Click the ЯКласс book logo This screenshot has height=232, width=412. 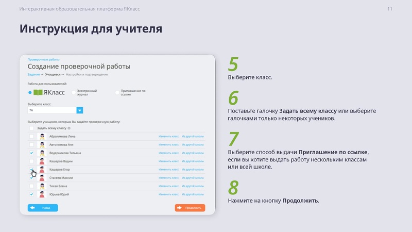click(38, 92)
